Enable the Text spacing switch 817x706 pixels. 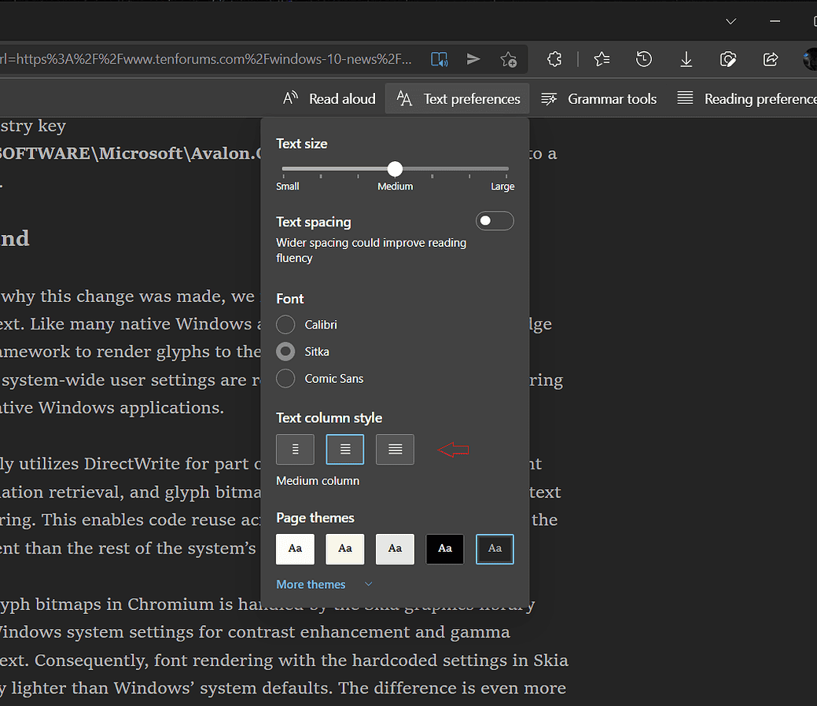coord(495,221)
